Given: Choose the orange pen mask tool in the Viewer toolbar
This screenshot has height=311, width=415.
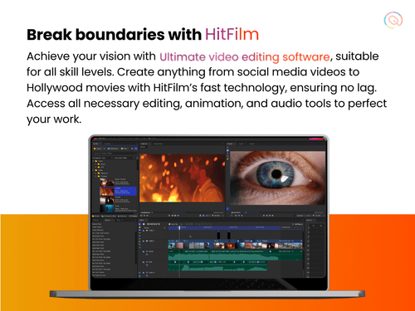Looking at the screenshot, I should tap(227, 159).
